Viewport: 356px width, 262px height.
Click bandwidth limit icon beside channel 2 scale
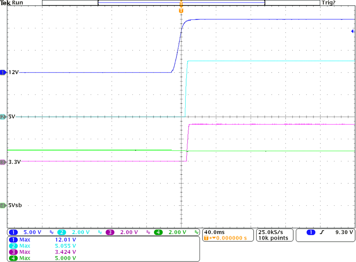pyautogui.click(x=100, y=232)
